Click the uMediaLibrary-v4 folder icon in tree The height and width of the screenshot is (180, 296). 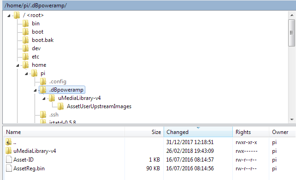click(52, 98)
